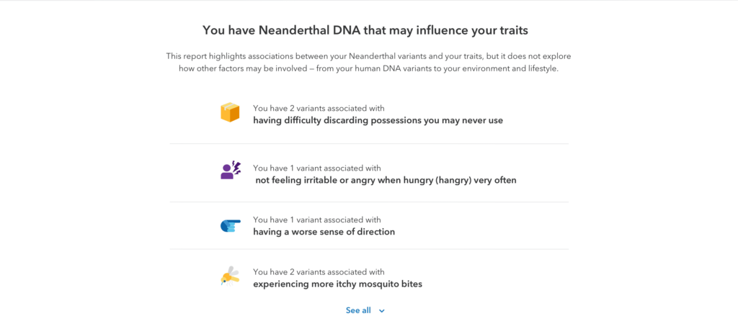Click the variants count line above mosquito bites
This screenshot has width=738, height=334.
coord(319,272)
